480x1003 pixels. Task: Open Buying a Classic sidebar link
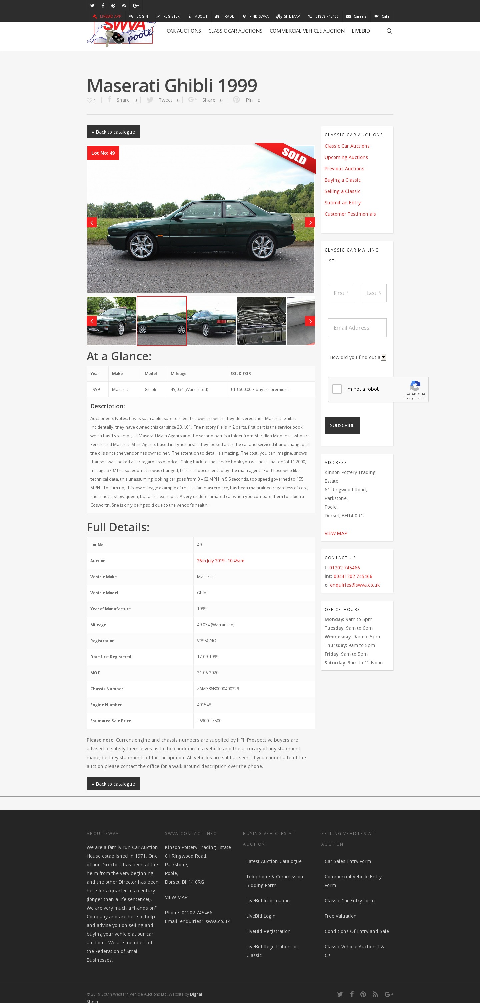(x=343, y=180)
